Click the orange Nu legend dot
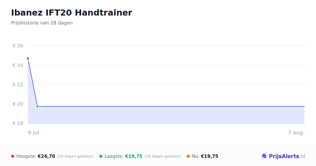Image resolution: width=316 pixels, height=166 pixels. point(188,156)
